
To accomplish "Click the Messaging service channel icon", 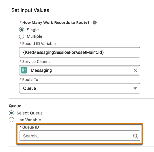I will pyautogui.click(x=24, y=70).
